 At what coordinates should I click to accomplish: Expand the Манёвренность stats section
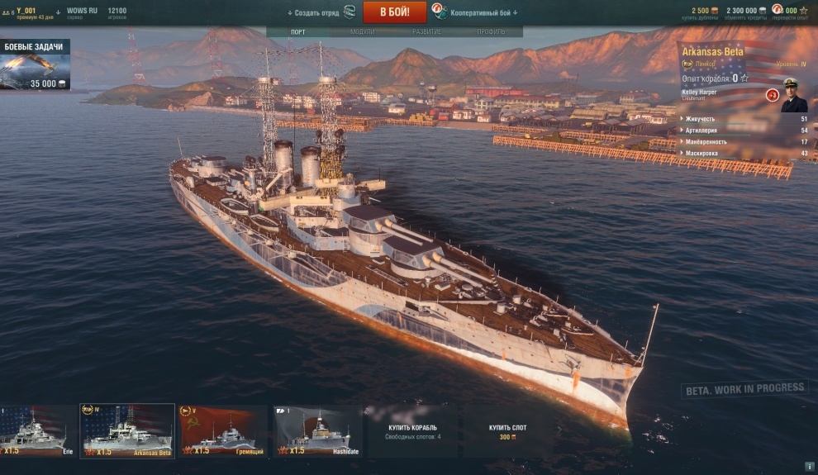744,142
